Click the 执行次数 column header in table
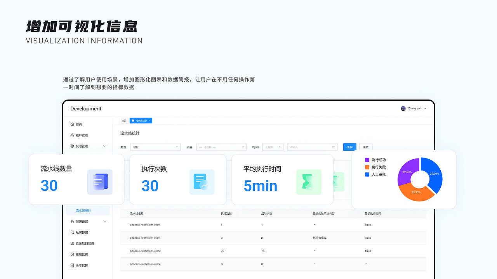The height and width of the screenshot is (279, 497). click(x=226, y=214)
